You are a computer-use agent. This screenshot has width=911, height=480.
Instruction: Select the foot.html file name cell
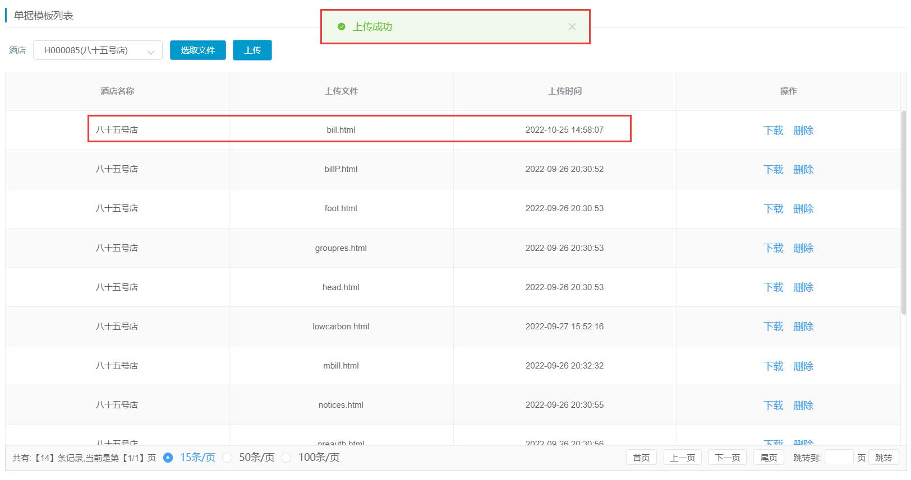341,208
